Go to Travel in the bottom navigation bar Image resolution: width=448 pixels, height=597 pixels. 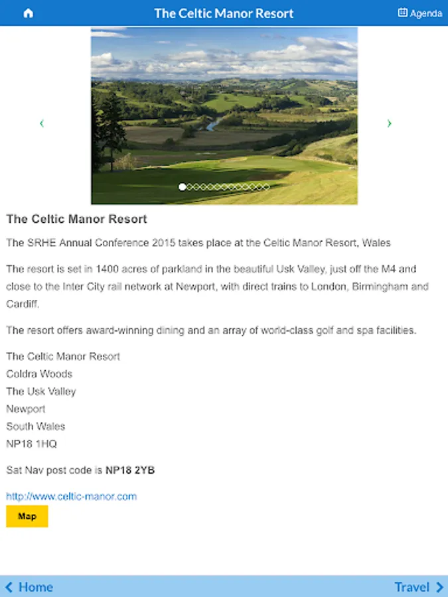(411, 587)
